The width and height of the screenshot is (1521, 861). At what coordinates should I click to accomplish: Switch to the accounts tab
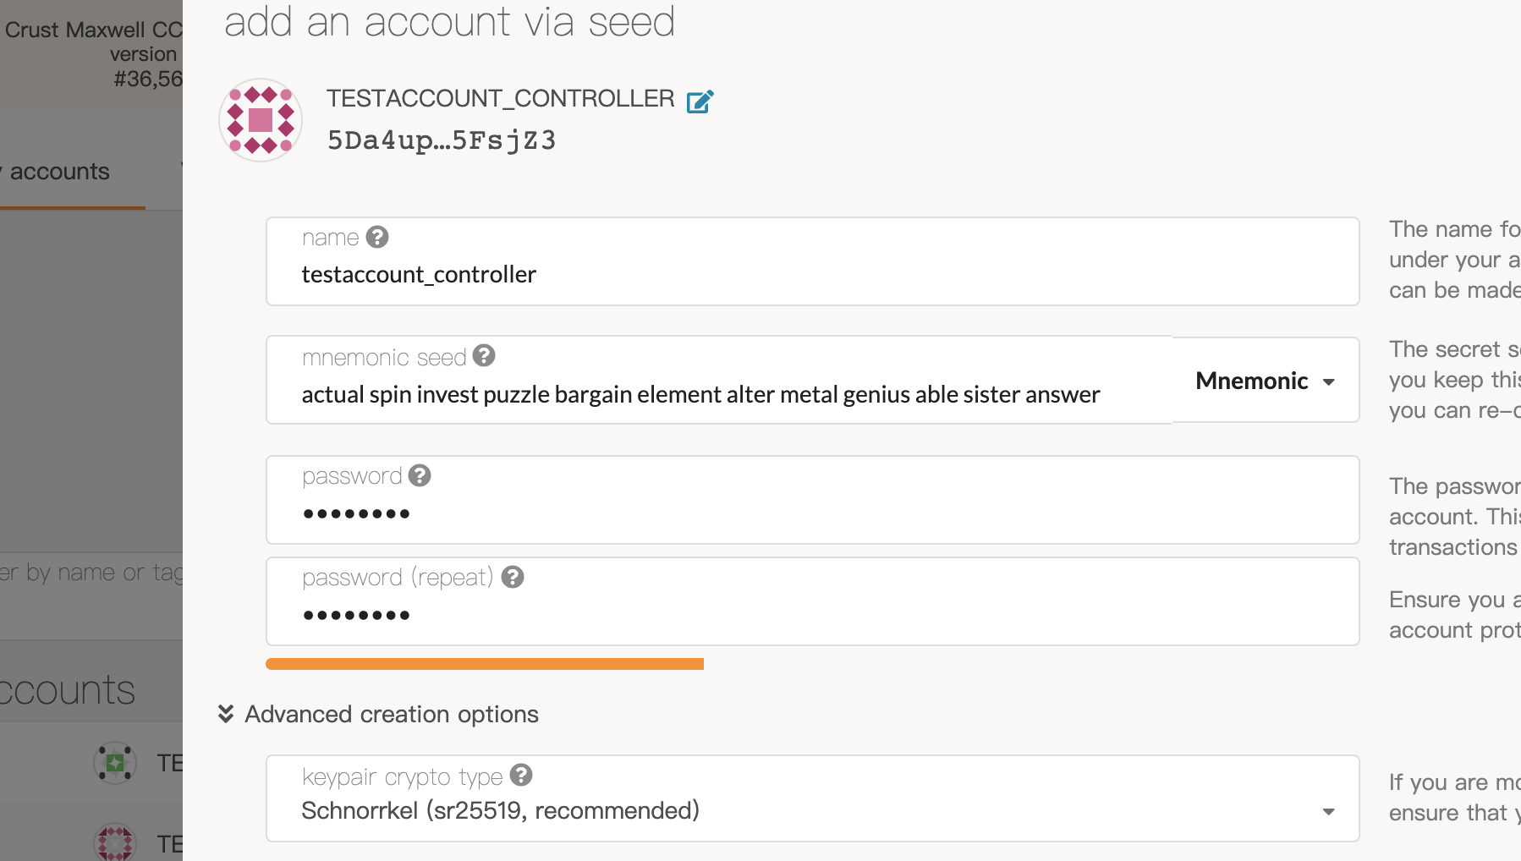pyautogui.click(x=60, y=172)
